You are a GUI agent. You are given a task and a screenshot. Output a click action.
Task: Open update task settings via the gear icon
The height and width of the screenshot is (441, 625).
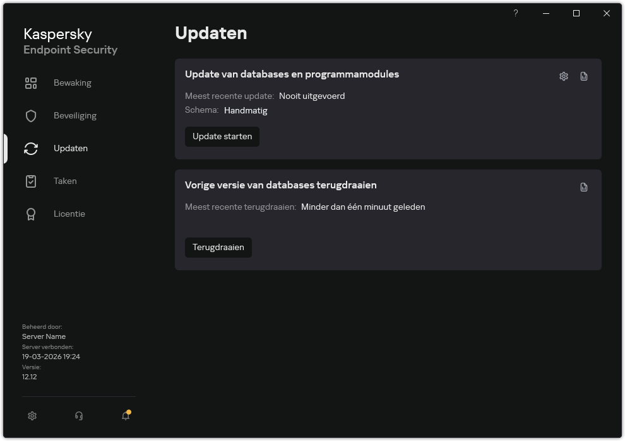pos(562,76)
